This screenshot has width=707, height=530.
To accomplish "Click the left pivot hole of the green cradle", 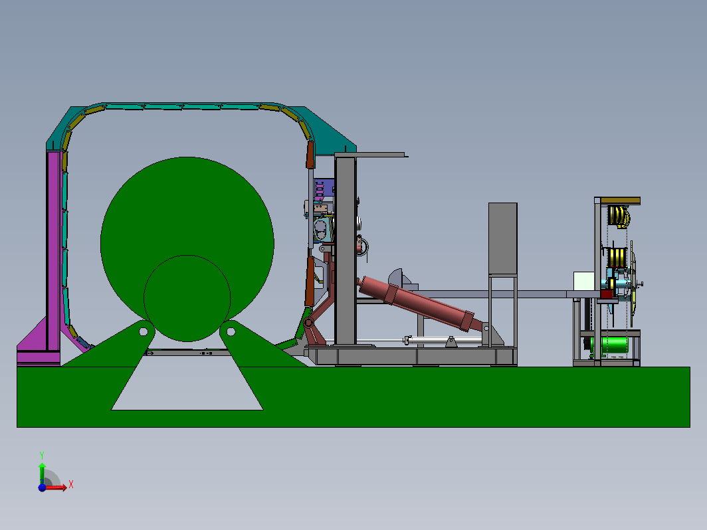I will [x=144, y=331].
